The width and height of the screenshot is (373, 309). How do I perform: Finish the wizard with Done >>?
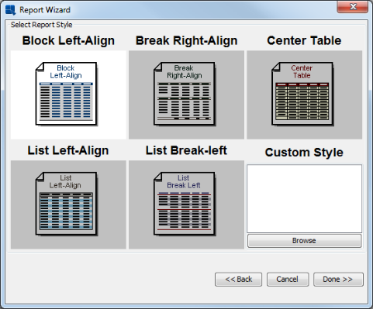[x=338, y=280]
